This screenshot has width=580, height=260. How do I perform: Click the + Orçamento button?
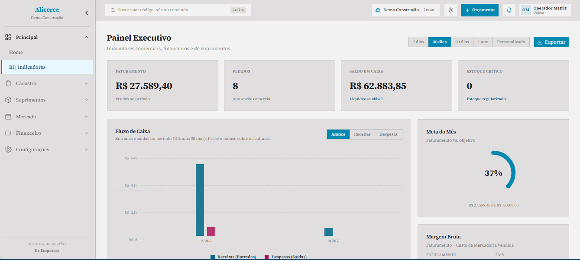(x=480, y=10)
